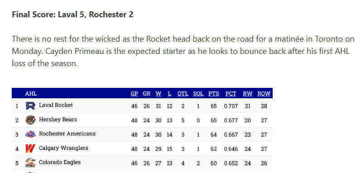Click the Colorado Eagles team logo

point(30,163)
